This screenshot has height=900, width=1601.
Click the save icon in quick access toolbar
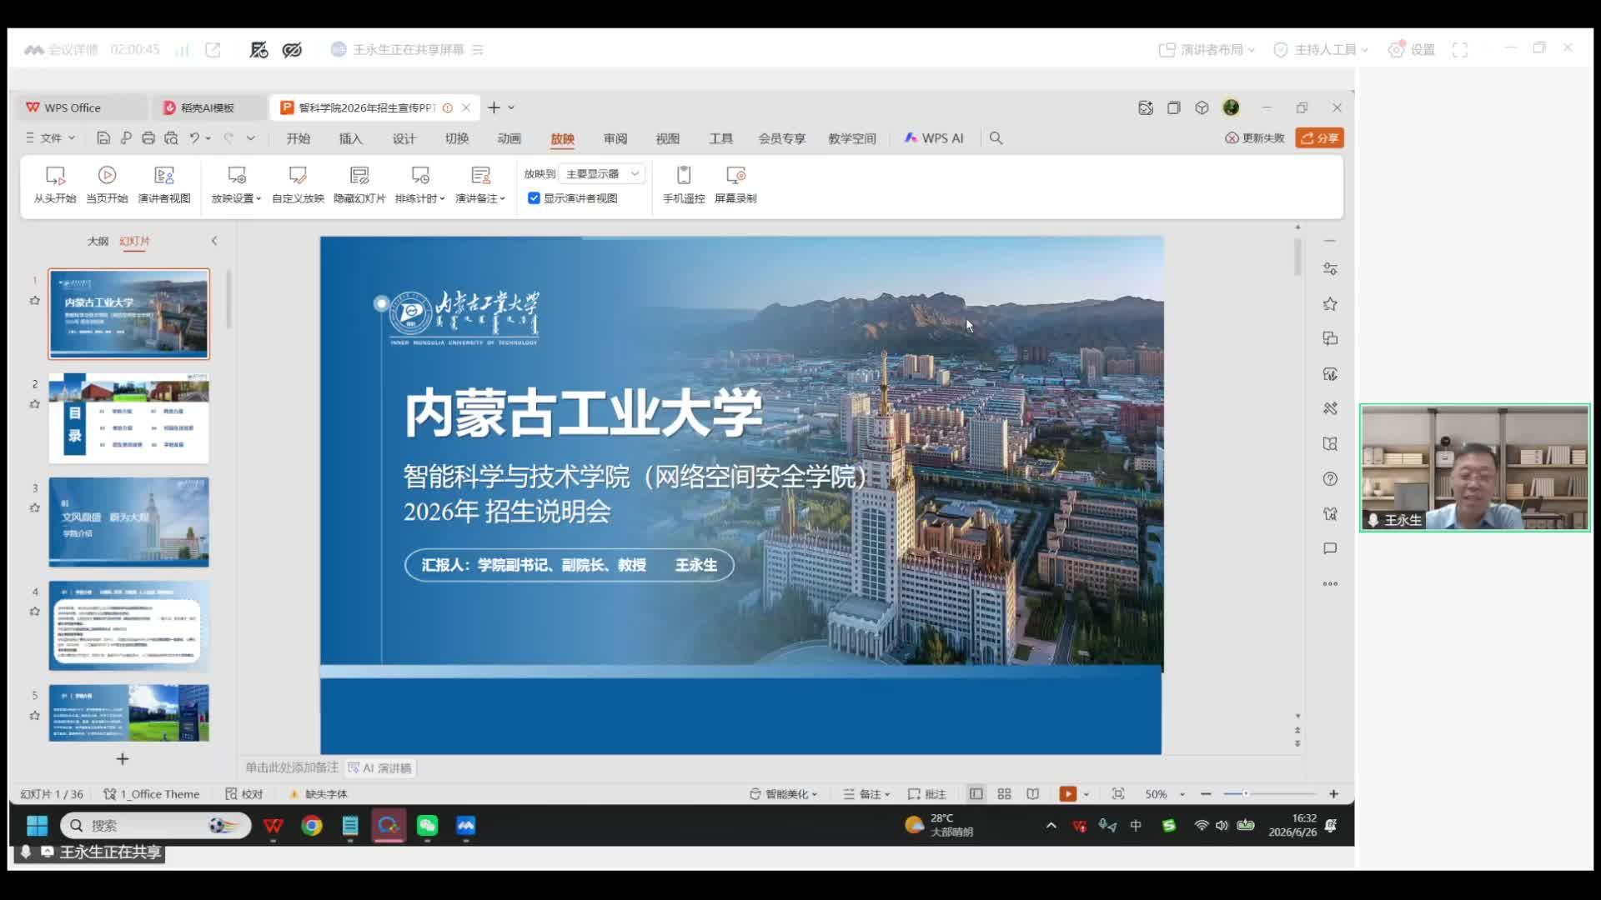(x=103, y=138)
